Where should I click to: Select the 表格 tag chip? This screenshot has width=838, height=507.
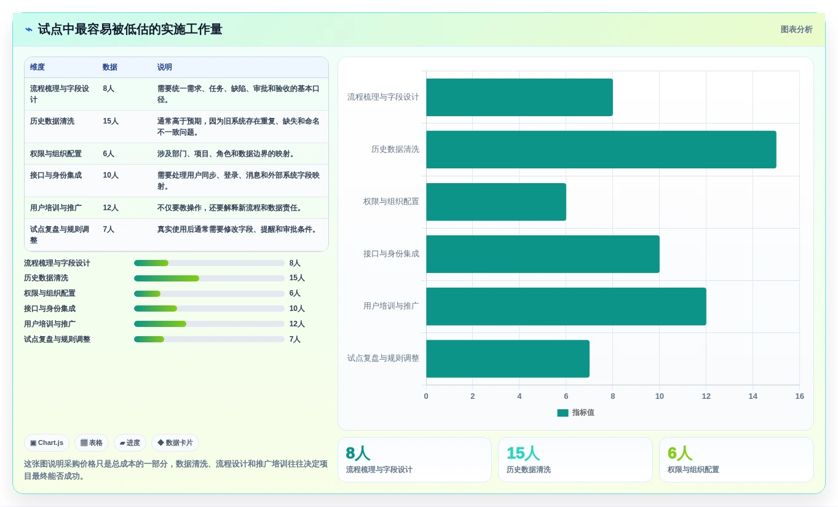[92, 442]
